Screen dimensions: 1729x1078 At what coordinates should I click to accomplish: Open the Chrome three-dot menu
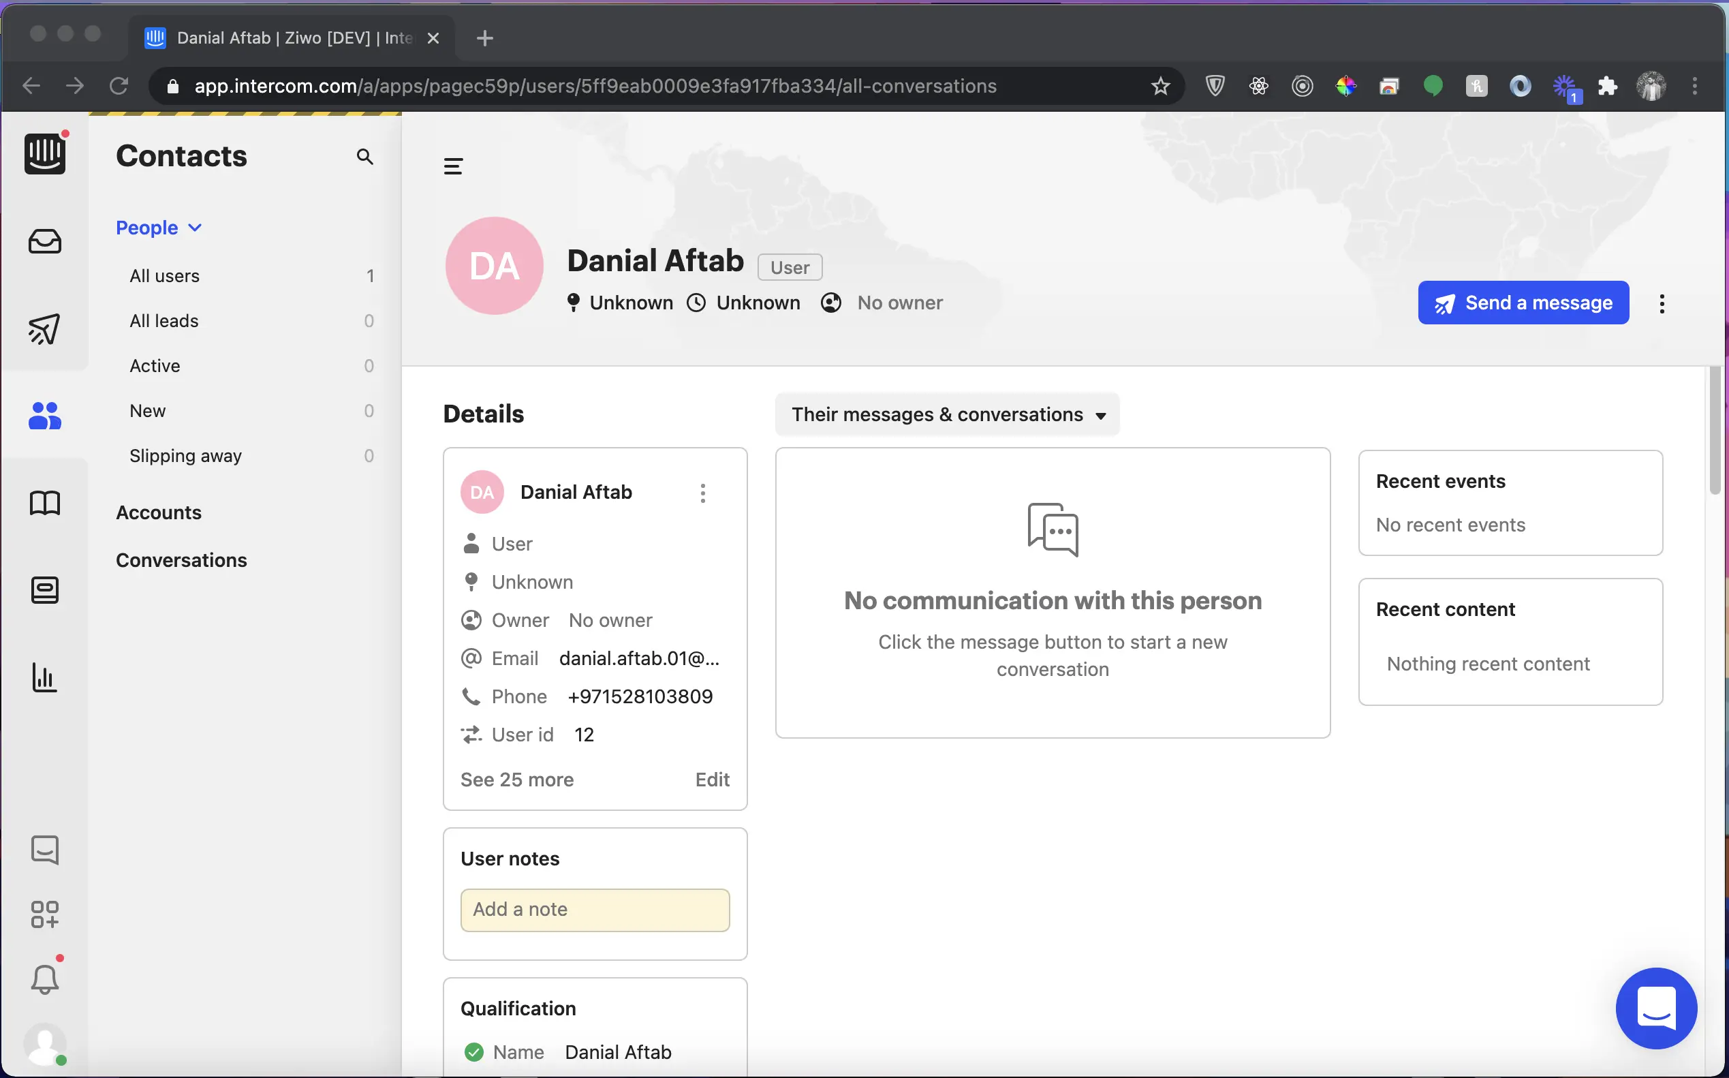tap(1696, 87)
